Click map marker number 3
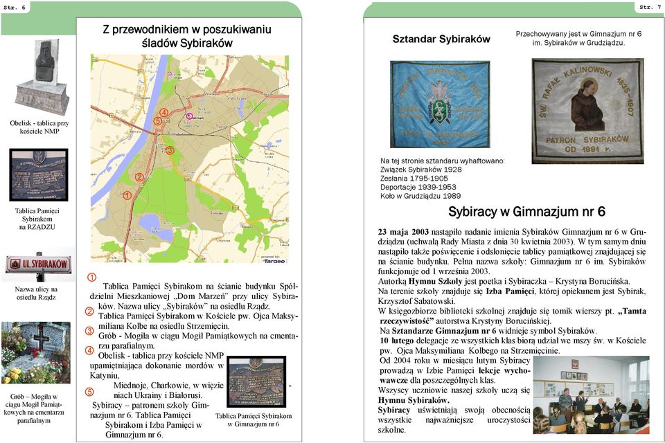 (x=170, y=150)
